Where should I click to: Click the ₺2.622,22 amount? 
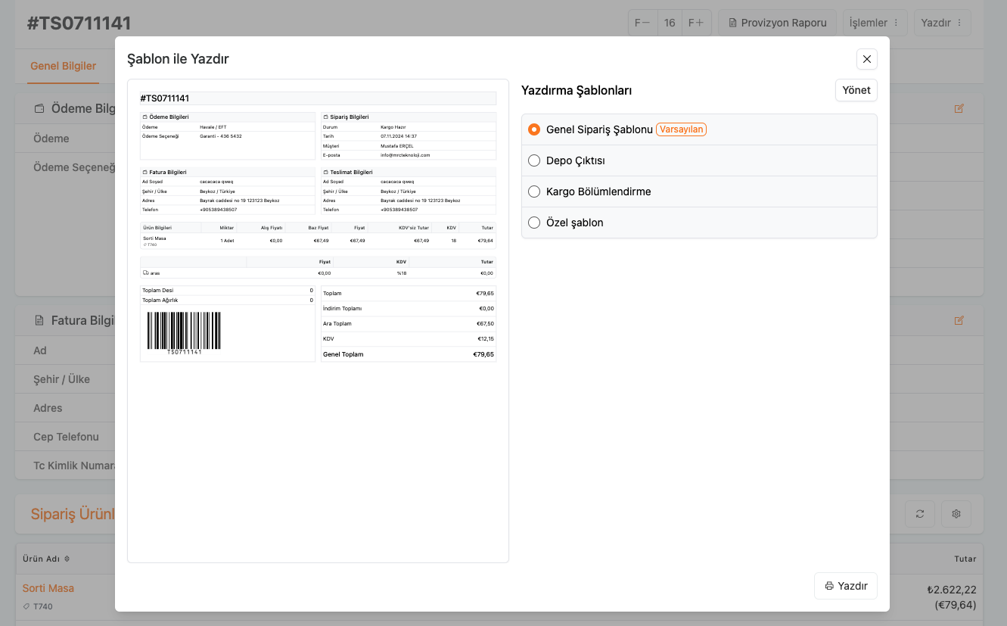point(952,590)
